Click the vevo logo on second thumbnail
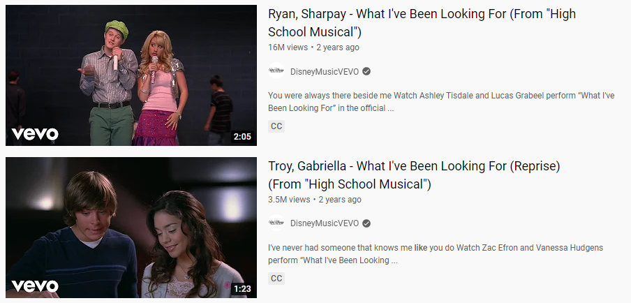 (x=35, y=286)
